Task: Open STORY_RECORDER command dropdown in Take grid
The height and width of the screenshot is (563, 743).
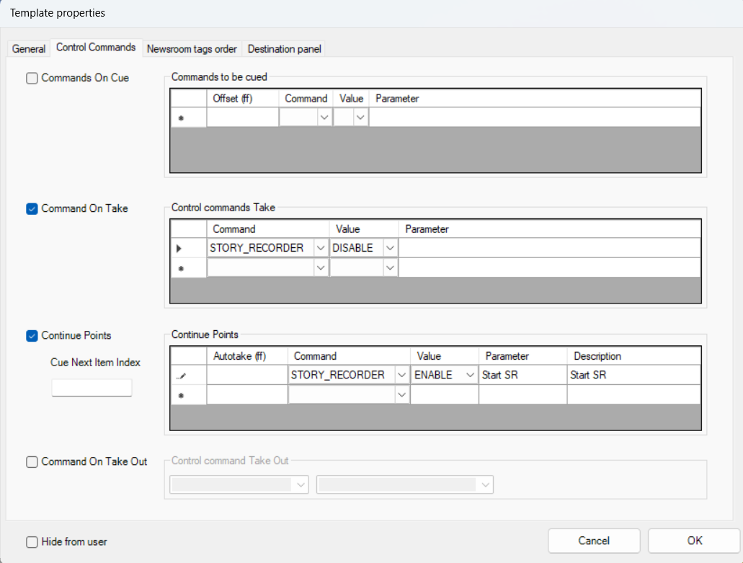Action: pyautogui.click(x=321, y=248)
